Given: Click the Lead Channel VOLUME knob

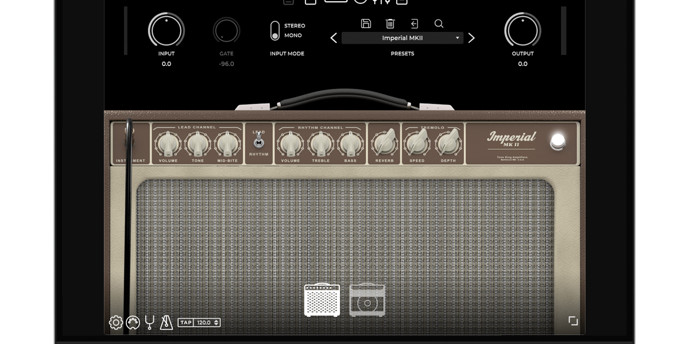Looking at the screenshot, I should tap(168, 143).
